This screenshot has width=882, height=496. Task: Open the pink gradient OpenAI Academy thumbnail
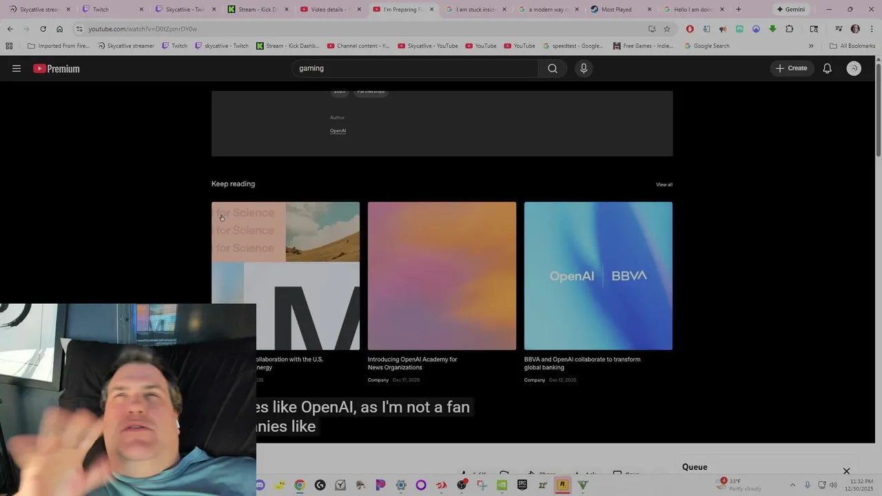(x=442, y=276)
